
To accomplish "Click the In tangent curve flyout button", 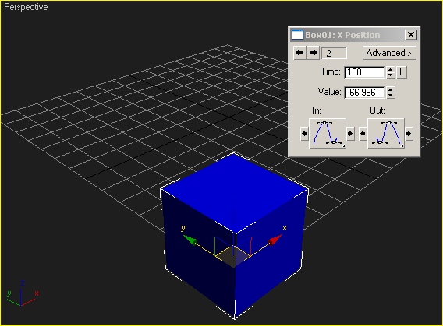I will point(328,133).
